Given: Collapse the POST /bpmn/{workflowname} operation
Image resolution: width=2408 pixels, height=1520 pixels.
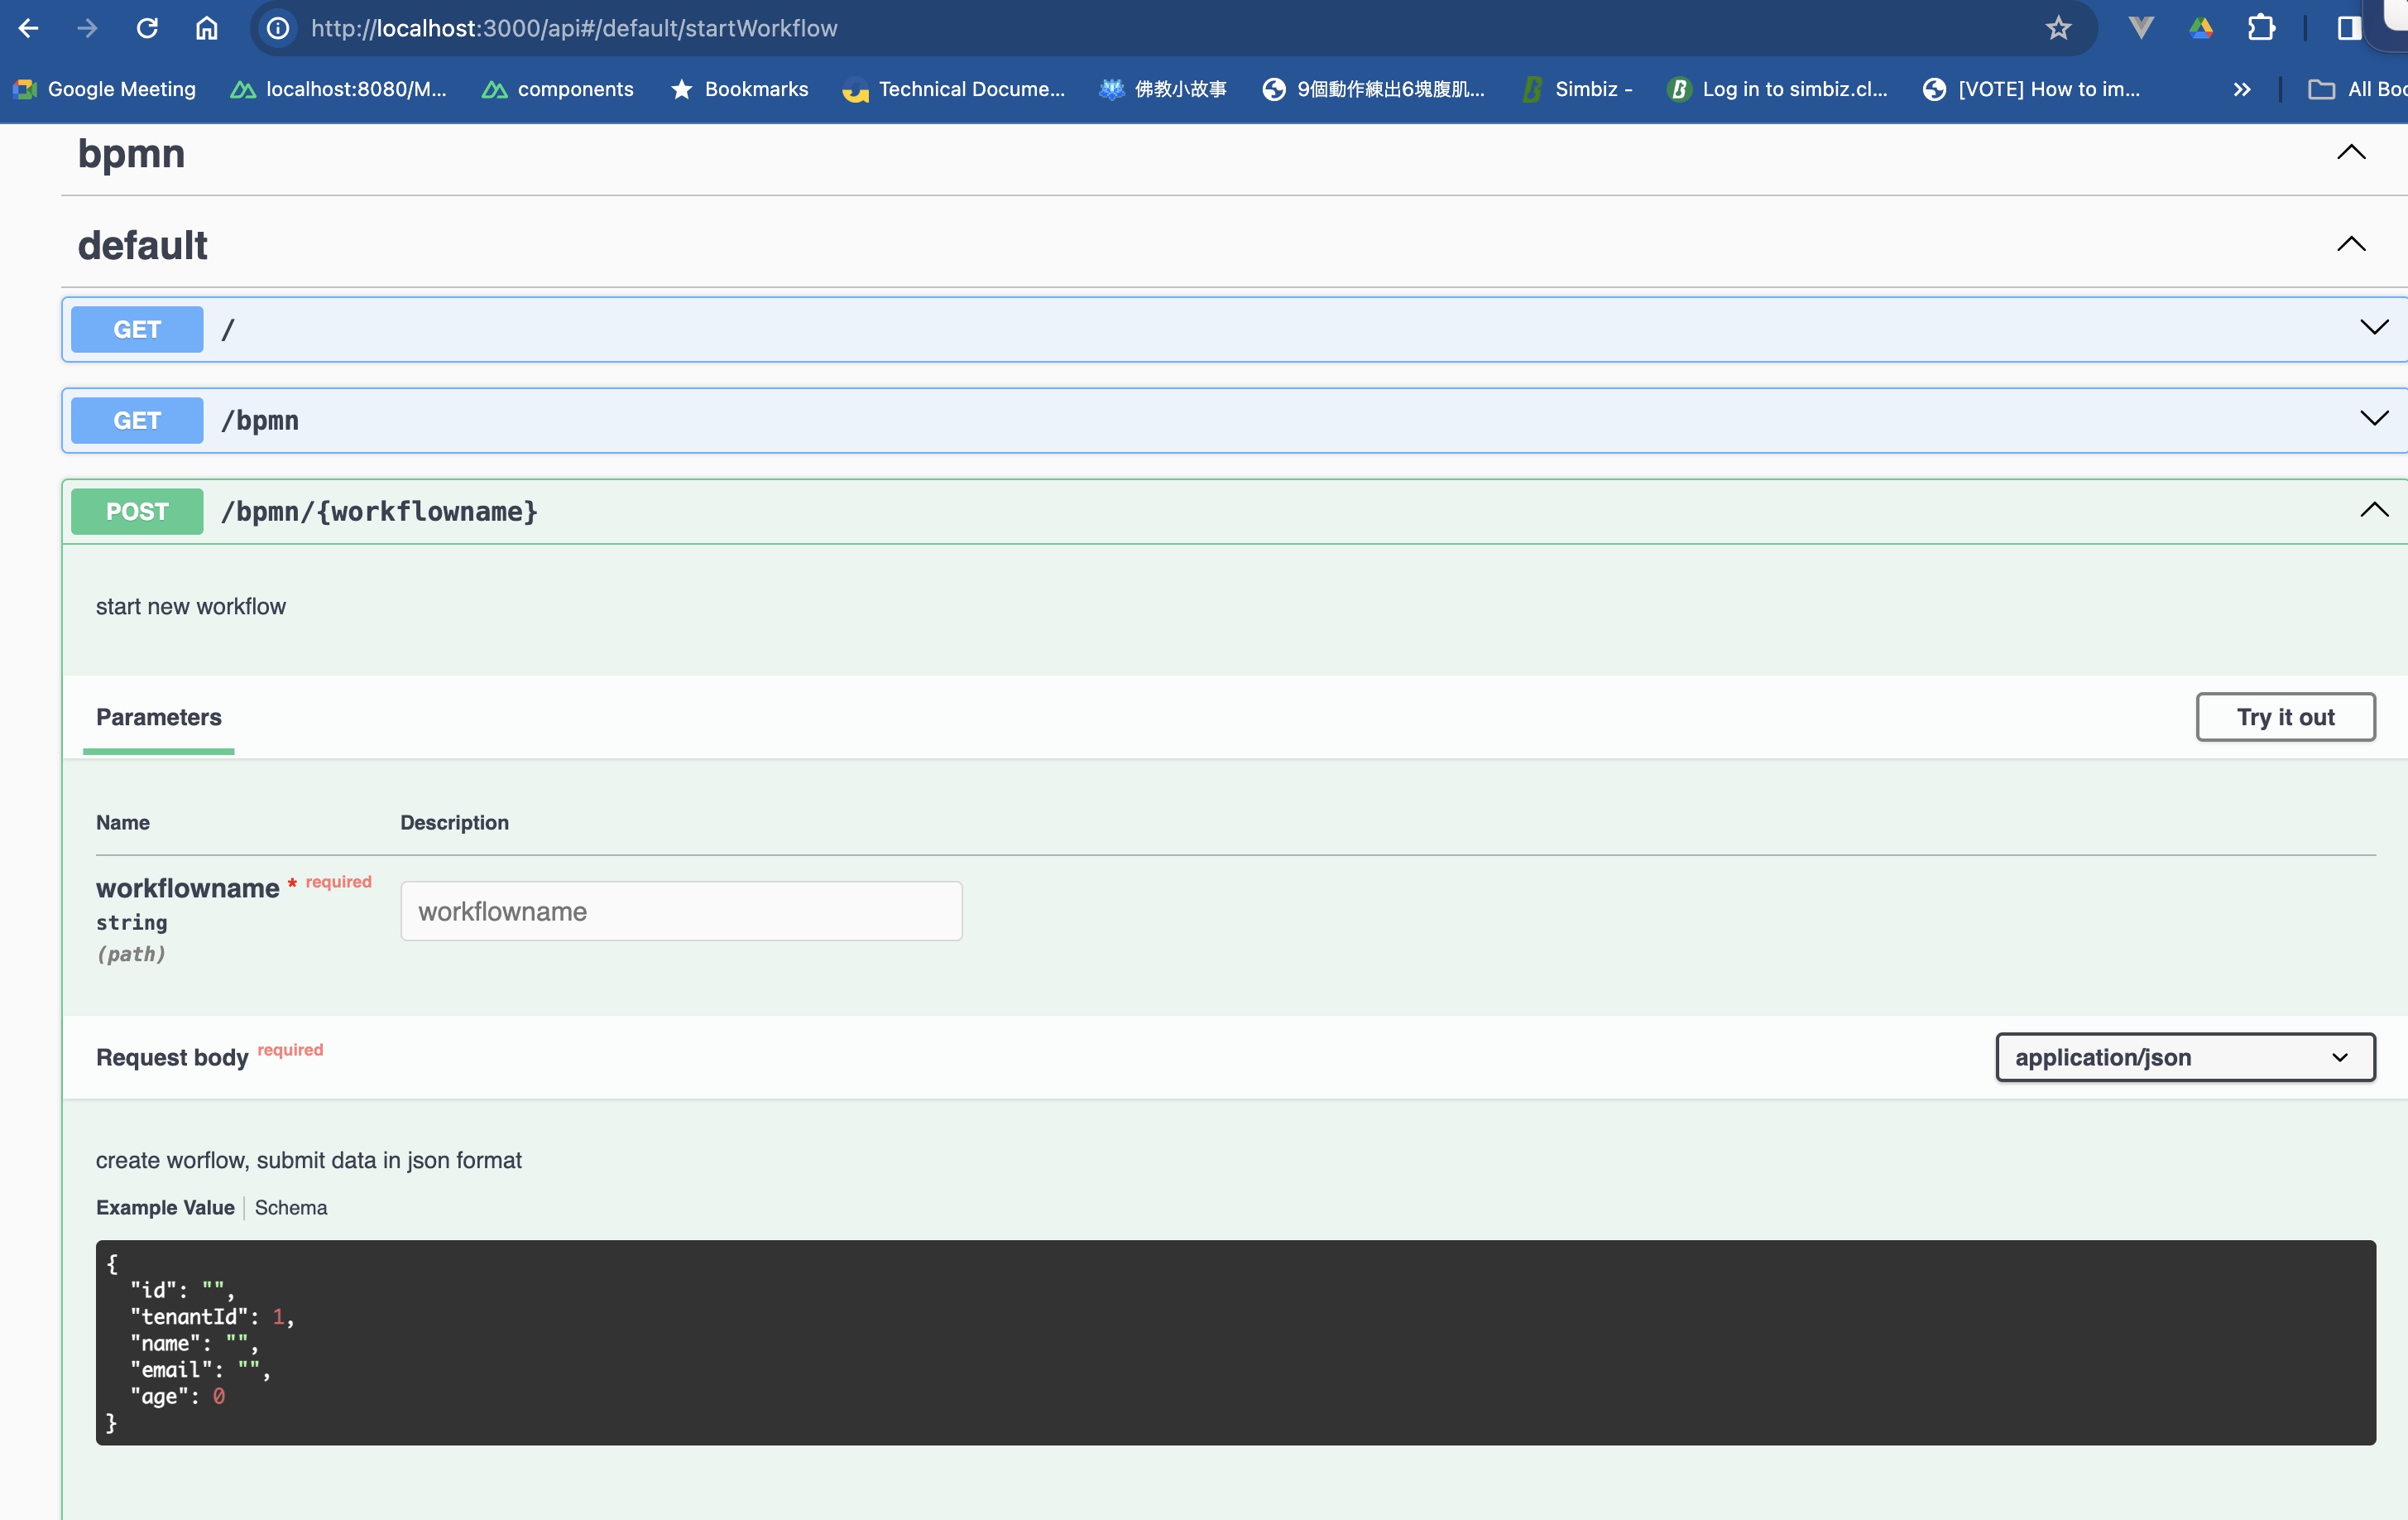Looking at the screenshot, I should [x=2373, y=510].
